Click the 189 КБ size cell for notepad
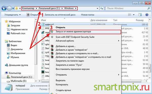The width and height of the screenshot is (152, 94). point(145,25)
